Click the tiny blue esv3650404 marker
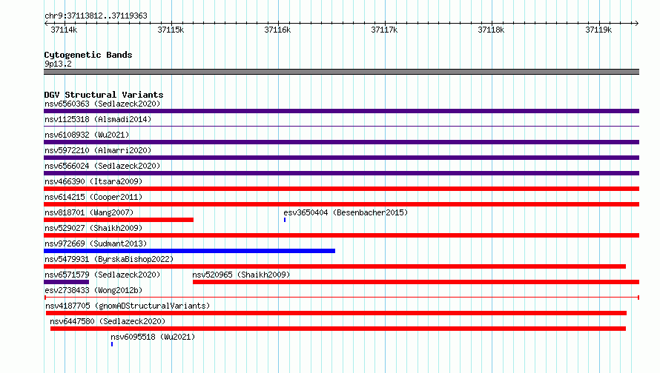 coord(285,220)
